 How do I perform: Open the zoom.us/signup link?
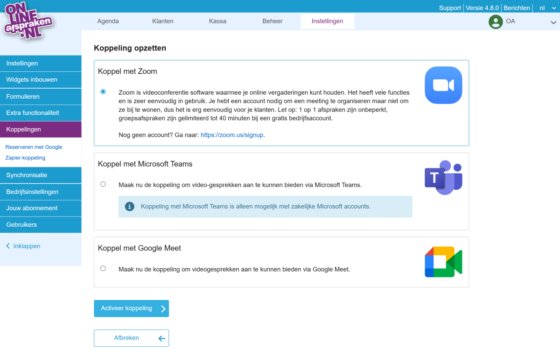tap(232, 135)
